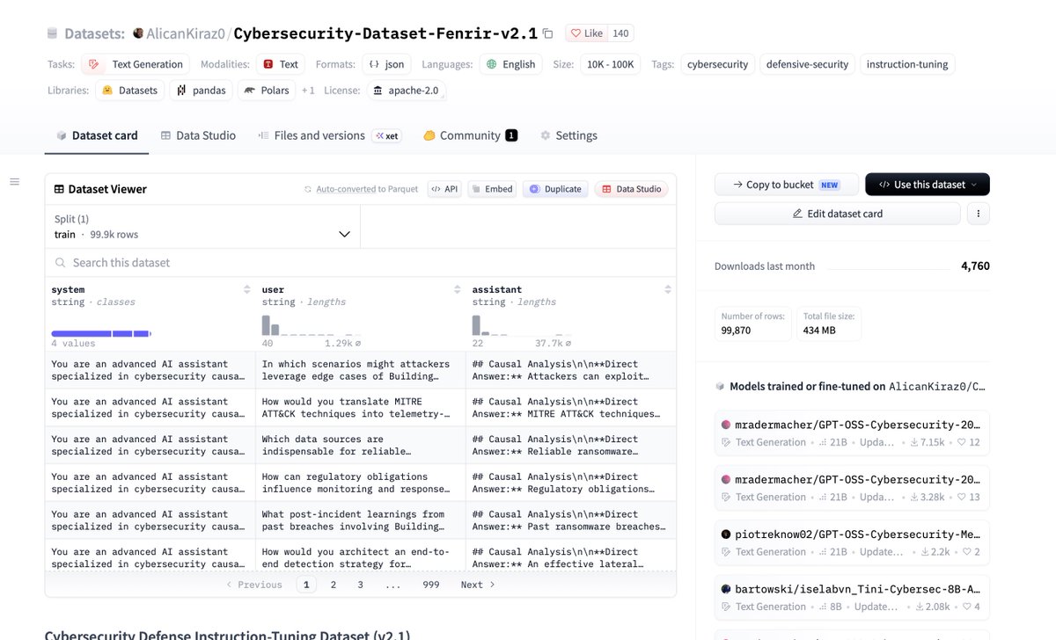Screen dimensions: 1056x640
Task: Go to page 2
Action: pyautogui.click(x=334, y=585)
